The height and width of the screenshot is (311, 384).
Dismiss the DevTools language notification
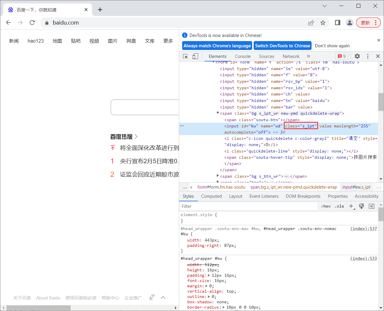click(x=379, y=40)
